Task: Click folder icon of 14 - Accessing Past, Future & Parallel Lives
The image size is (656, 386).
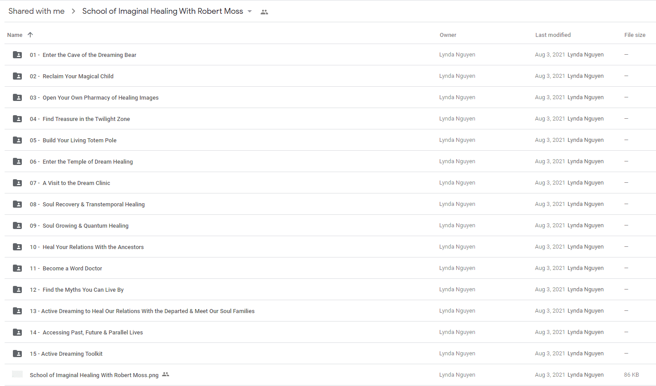Action: [17, 332]
